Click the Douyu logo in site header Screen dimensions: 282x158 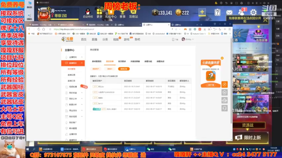point(67,39)
